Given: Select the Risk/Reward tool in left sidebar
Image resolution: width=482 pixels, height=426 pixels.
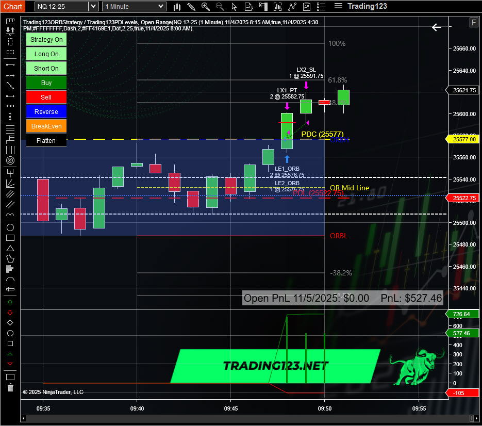Looking at the screenshot, I should tap(10, 31).
